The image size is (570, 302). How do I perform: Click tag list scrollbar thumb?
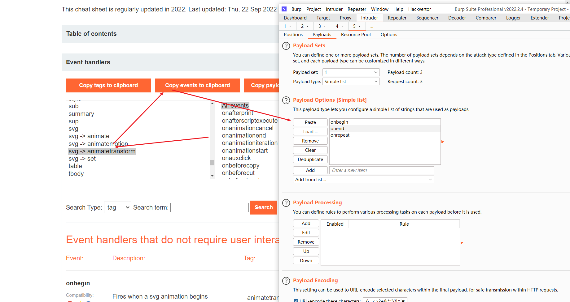(212, 163)
